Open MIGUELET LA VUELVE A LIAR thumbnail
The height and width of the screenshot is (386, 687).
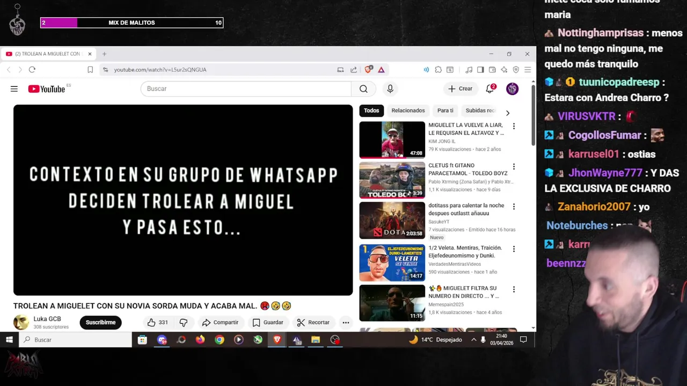coord(392,139)
